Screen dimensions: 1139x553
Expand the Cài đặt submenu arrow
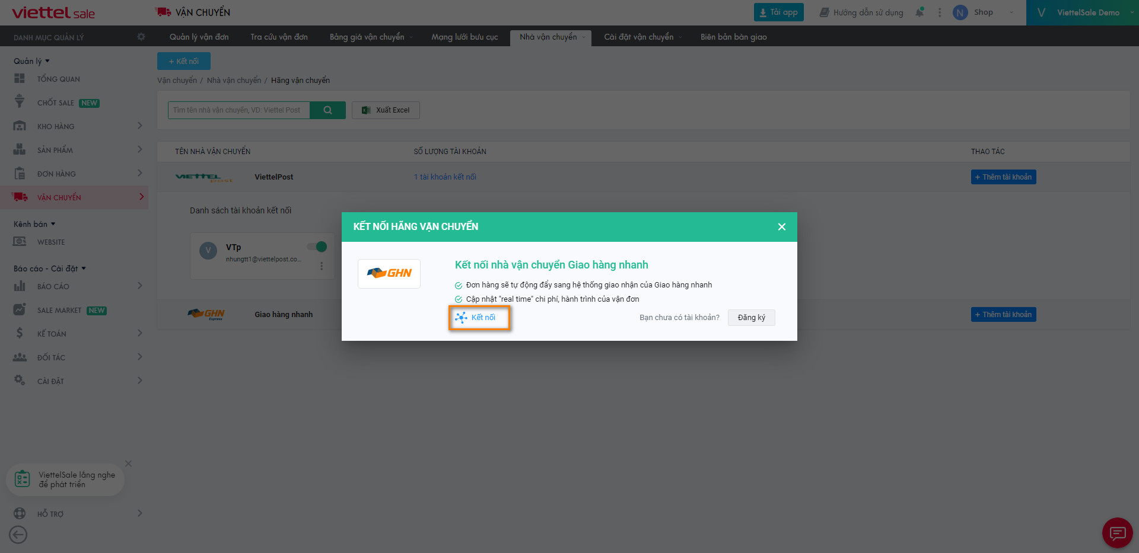click(140, 381)
